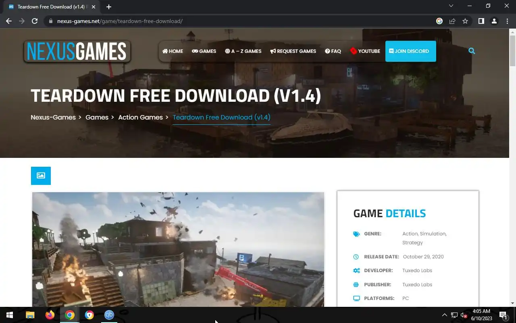Open the FAQ menu item

333,51
